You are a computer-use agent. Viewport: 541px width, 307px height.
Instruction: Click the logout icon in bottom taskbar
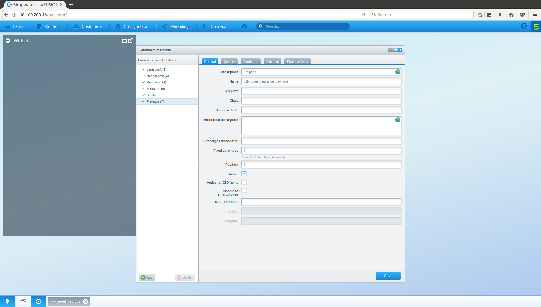pos(8,301)
